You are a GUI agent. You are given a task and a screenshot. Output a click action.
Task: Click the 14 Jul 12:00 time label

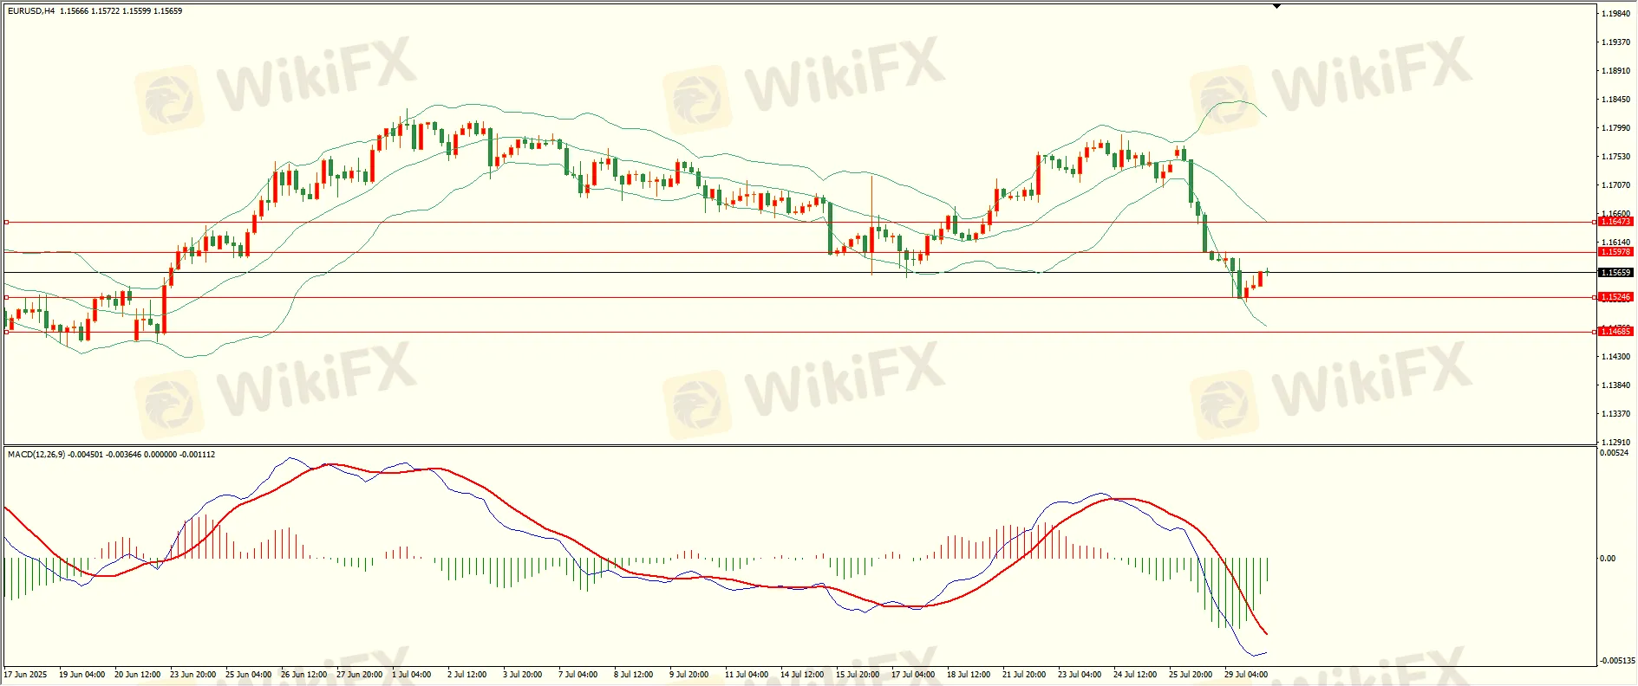coord(802,675)
